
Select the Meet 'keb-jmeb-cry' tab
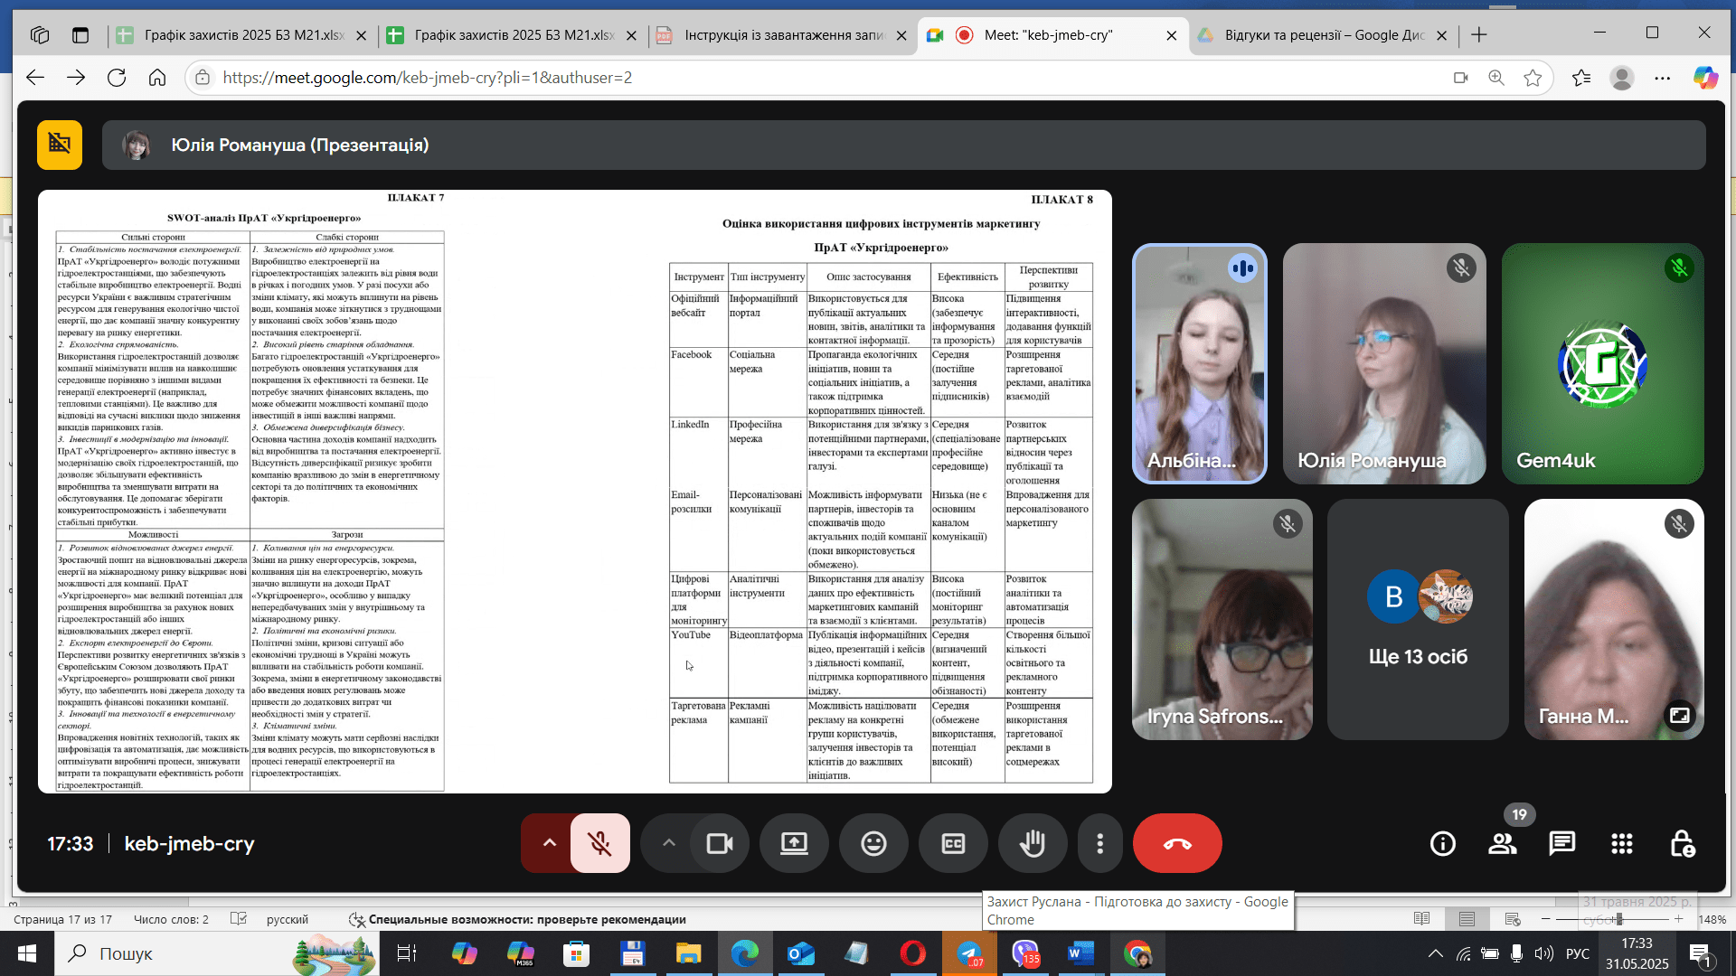1052,35
